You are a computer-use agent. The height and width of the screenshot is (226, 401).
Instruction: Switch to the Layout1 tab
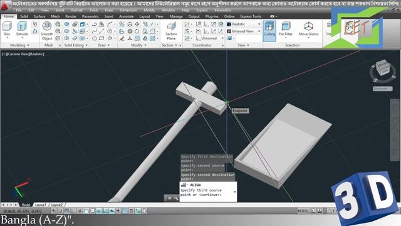40,205
